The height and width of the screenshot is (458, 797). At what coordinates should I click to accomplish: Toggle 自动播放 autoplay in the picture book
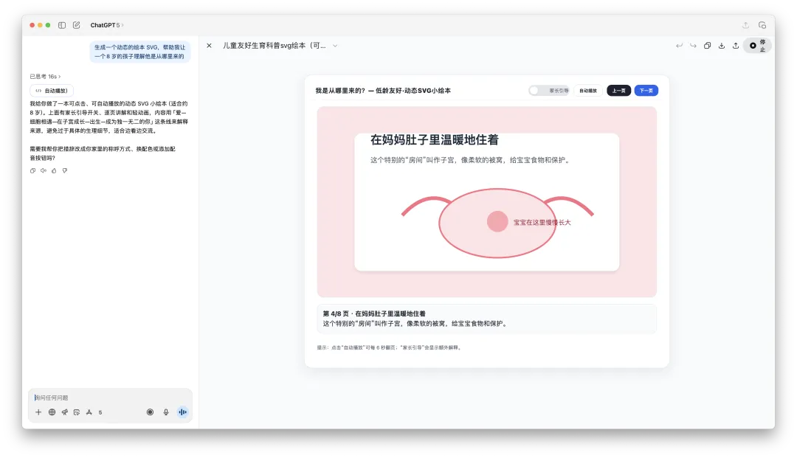(x=587, y=91)
